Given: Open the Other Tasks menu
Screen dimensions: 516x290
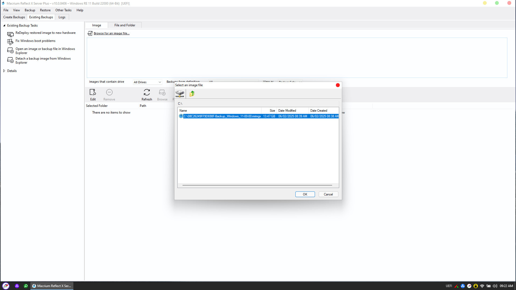Looking at the screenshot, I should point(63,10).
